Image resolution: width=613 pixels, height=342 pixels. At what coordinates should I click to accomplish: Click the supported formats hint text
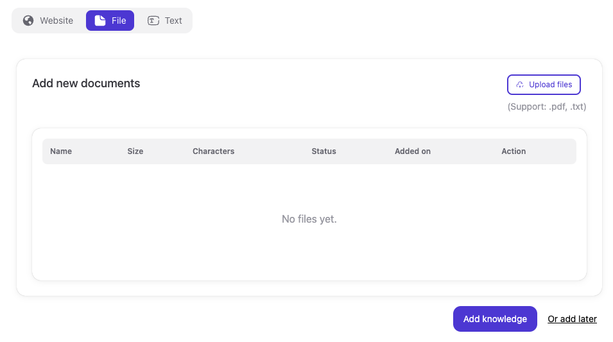pyautogui.click(x=546, y=107)
